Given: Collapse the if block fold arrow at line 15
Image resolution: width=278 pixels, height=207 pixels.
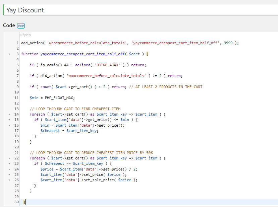Looking at the screenshot, I should [x=9, y=120].
